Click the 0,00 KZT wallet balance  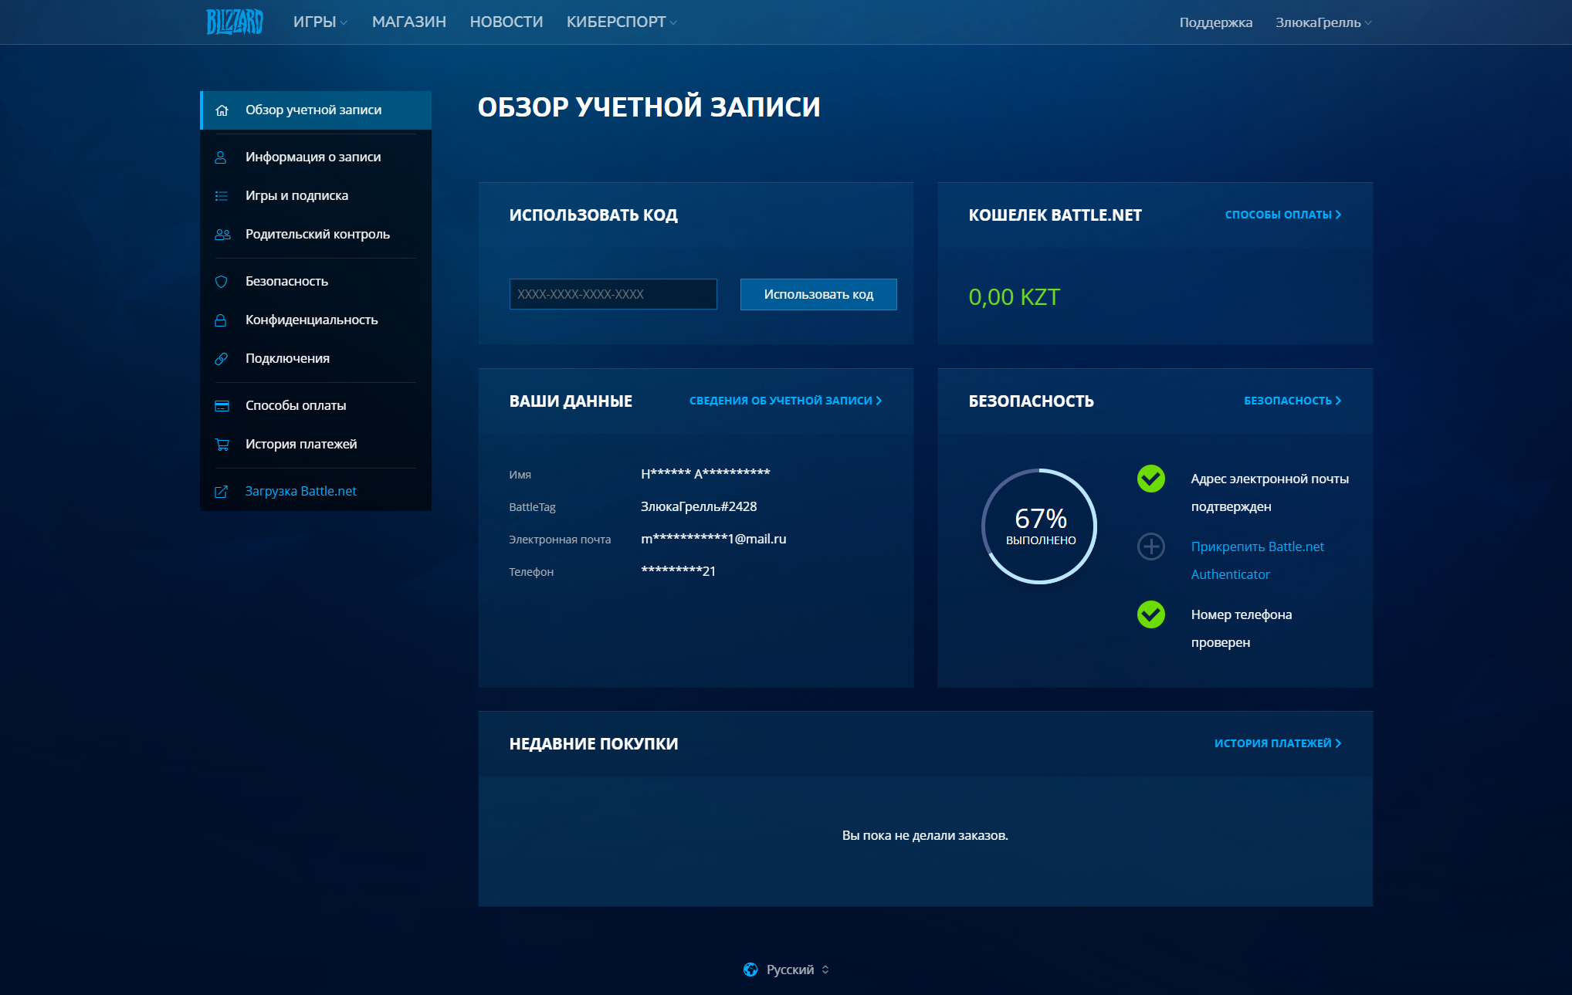[x=1014, y=297]
